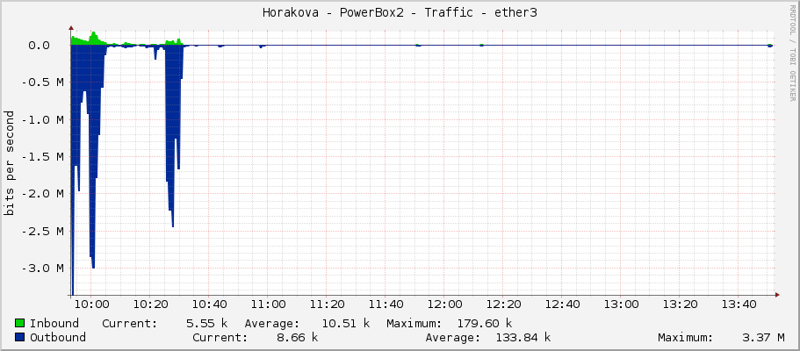800x351 pixels.
Task: Click the 'bits per second' axis title
Action: click(9, 162)
